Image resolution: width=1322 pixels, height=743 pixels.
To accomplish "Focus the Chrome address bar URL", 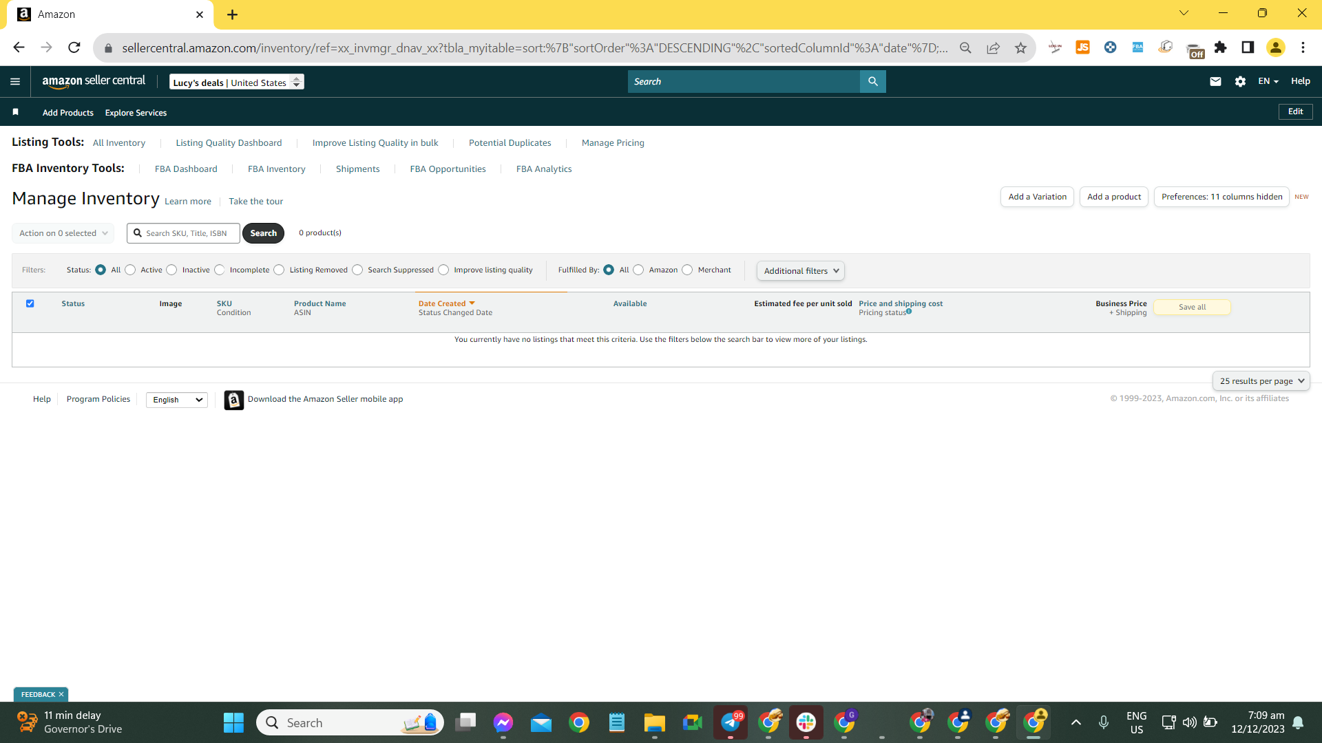I will [534, 48].
